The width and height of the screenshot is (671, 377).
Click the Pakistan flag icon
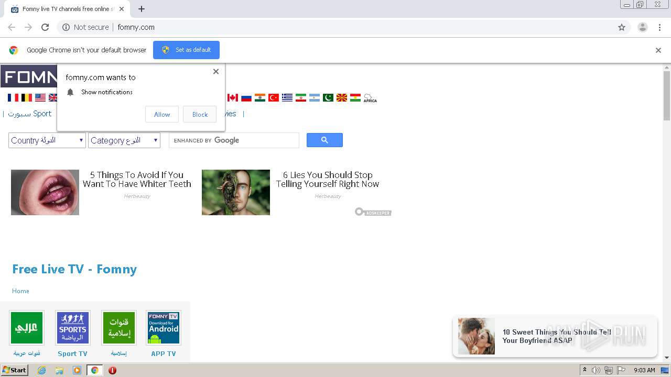328,97
